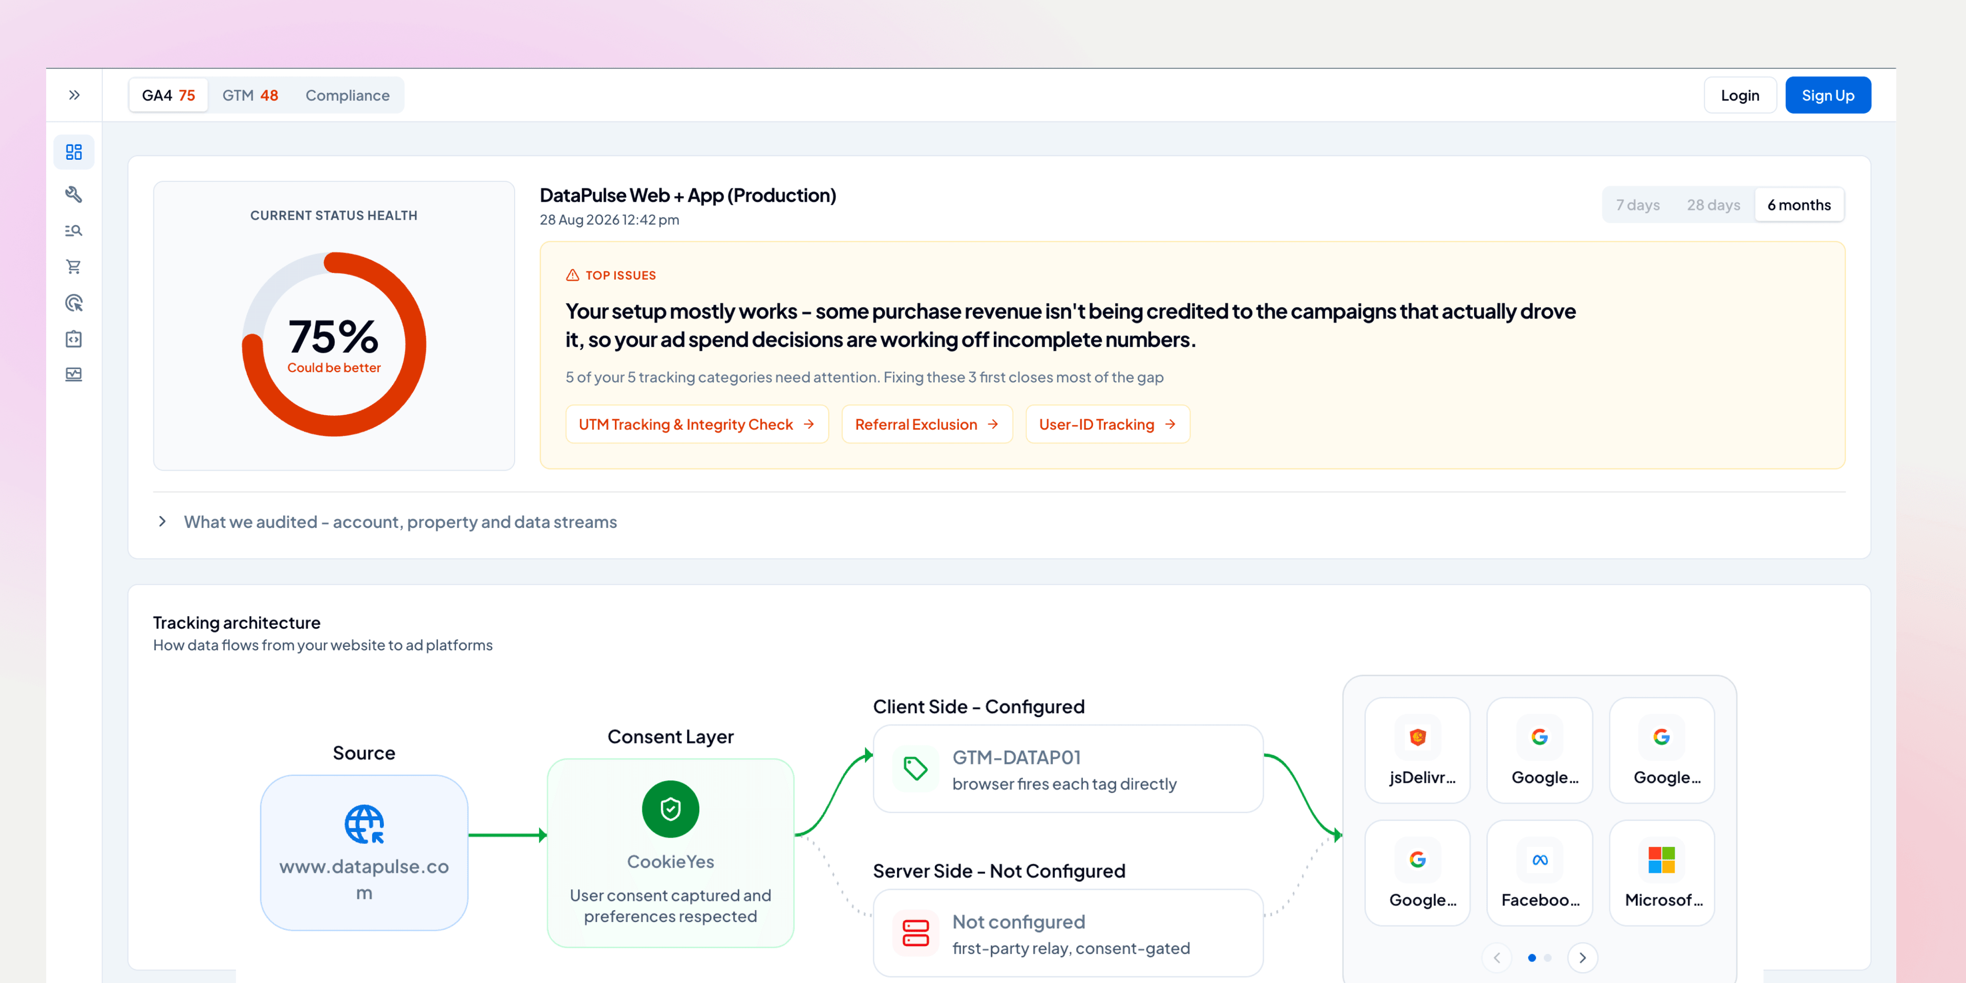The image size is (1966, 983).
Task: Click the GTM-DATAP01 tag icon
Action: click(915, 768)
